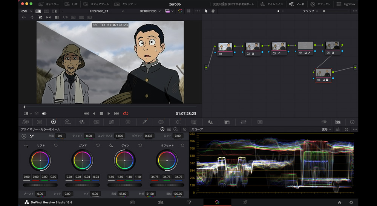Open the ギャラリー panel tab
This screenshot has width=377, height=206.
(x=48, y=4)
